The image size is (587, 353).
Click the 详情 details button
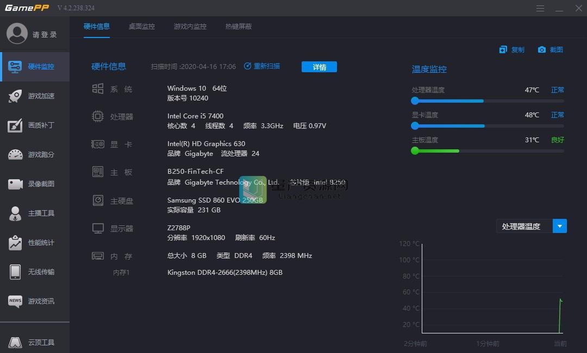coord(320,67)
